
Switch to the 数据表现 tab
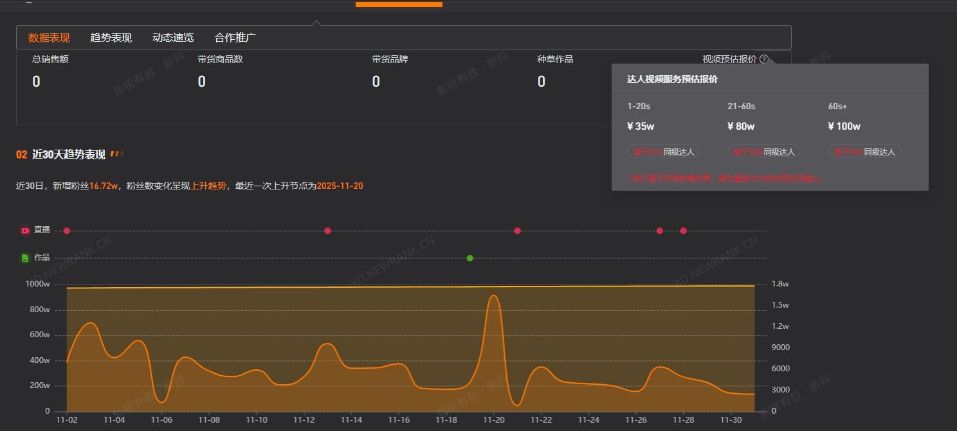point(49,38)
